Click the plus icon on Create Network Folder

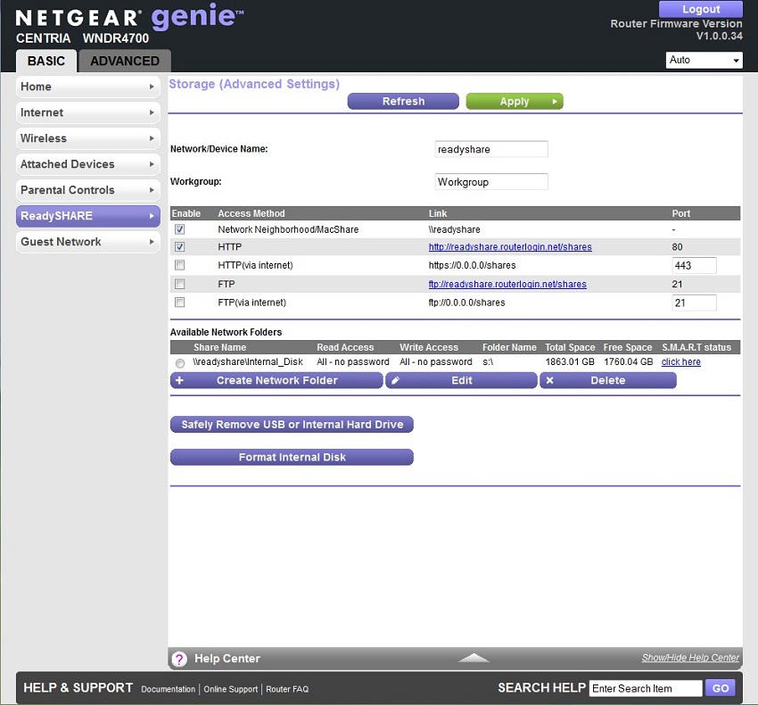tap(179, 380)
